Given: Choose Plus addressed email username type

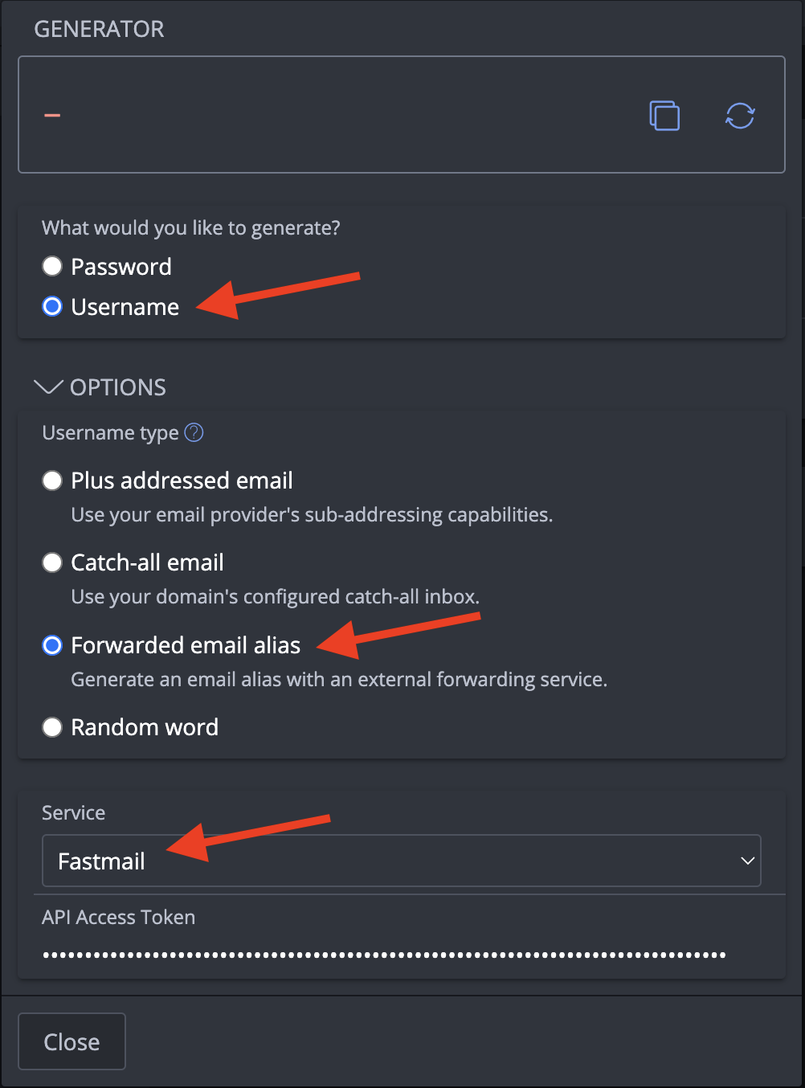Looking at the screenshot, I should click(51, 480).
